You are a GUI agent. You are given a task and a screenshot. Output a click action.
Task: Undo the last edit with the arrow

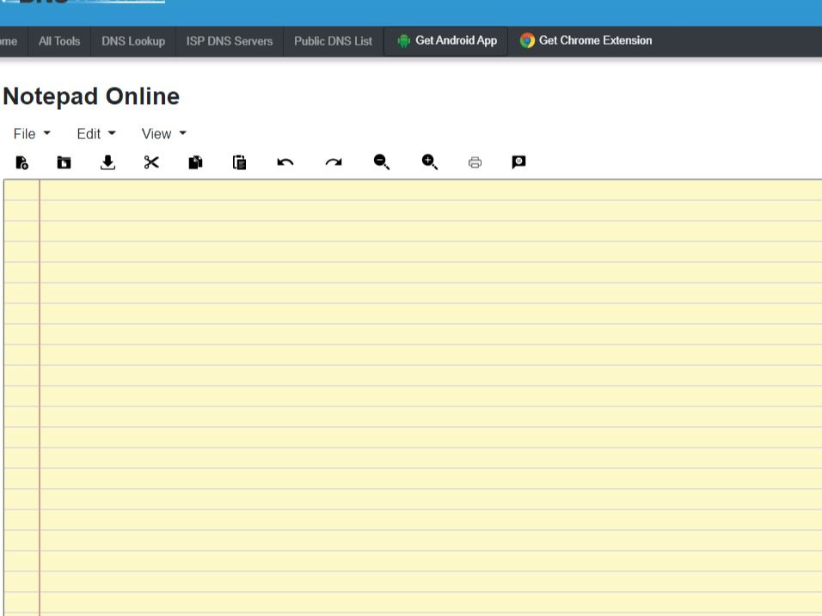point(285,162)
